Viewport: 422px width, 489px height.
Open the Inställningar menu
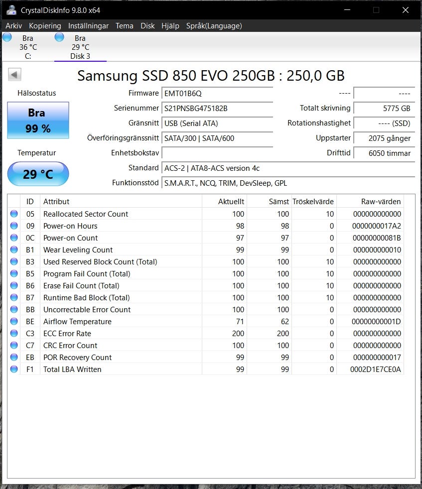pyautogui.click(x=89, y=26)
